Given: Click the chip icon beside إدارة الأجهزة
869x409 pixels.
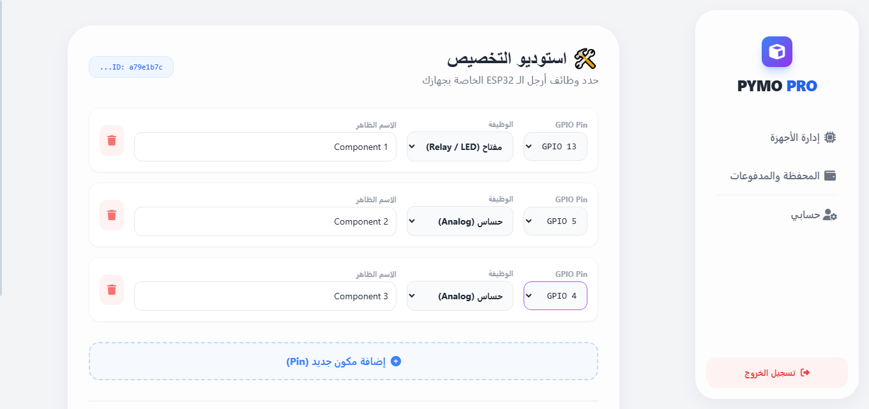Looking at the screenshot, I should coord(830,137).
